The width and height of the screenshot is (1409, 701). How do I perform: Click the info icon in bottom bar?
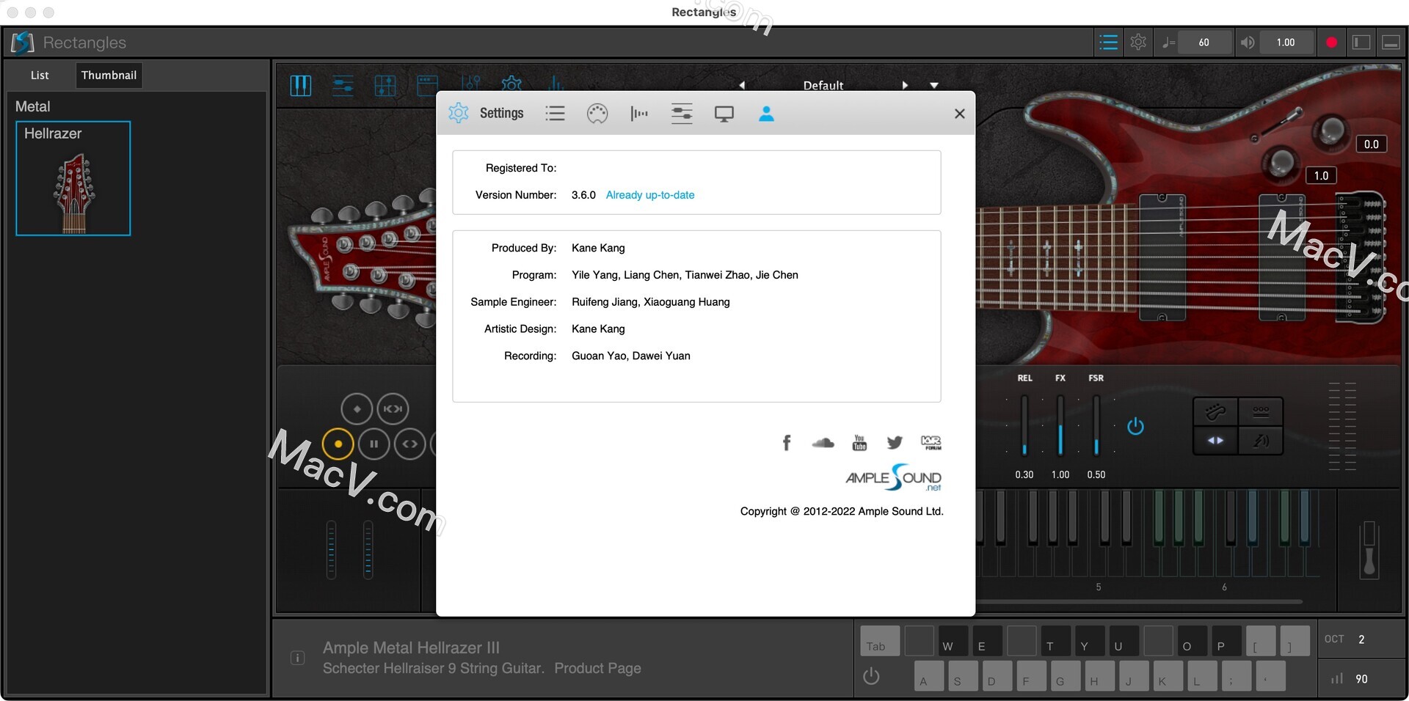tap(297, 658)
